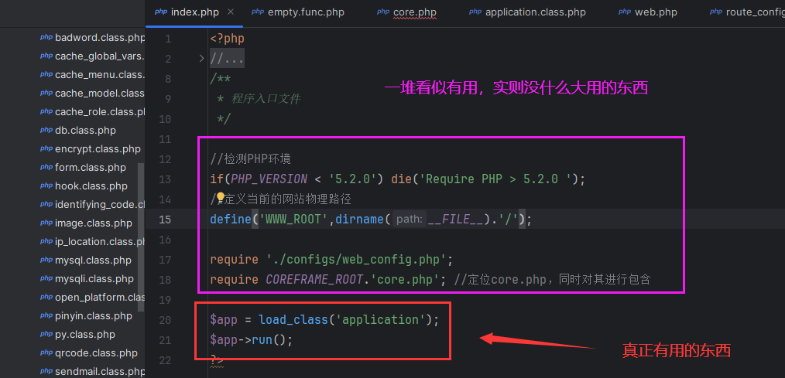Screen dimensions: 785x378
Task: Click the PHP icon on the web.php tab
Action: click(625, 12)
